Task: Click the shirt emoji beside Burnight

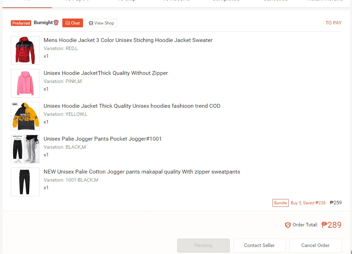Action: [x=56, y=22]
